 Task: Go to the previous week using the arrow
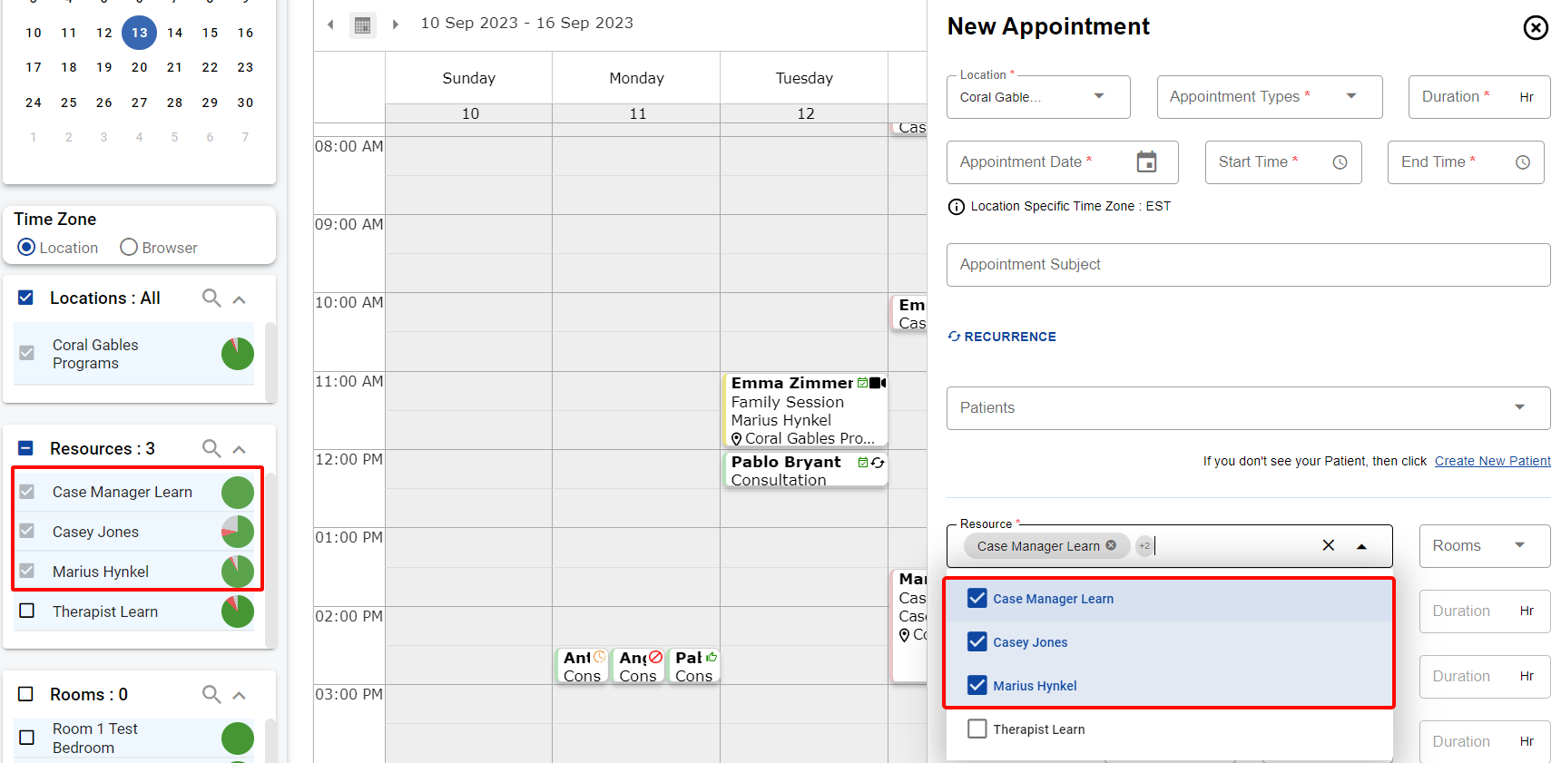point(330,24)
